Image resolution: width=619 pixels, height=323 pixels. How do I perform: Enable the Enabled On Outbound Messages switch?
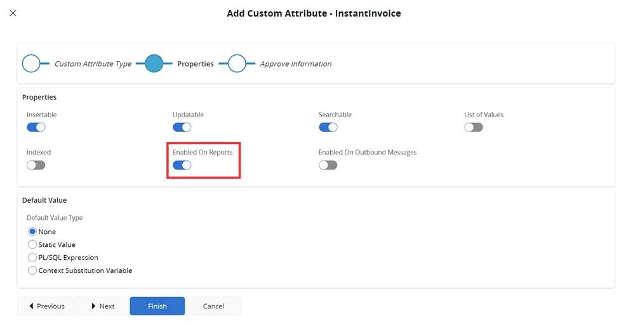[x=328, y=165]
